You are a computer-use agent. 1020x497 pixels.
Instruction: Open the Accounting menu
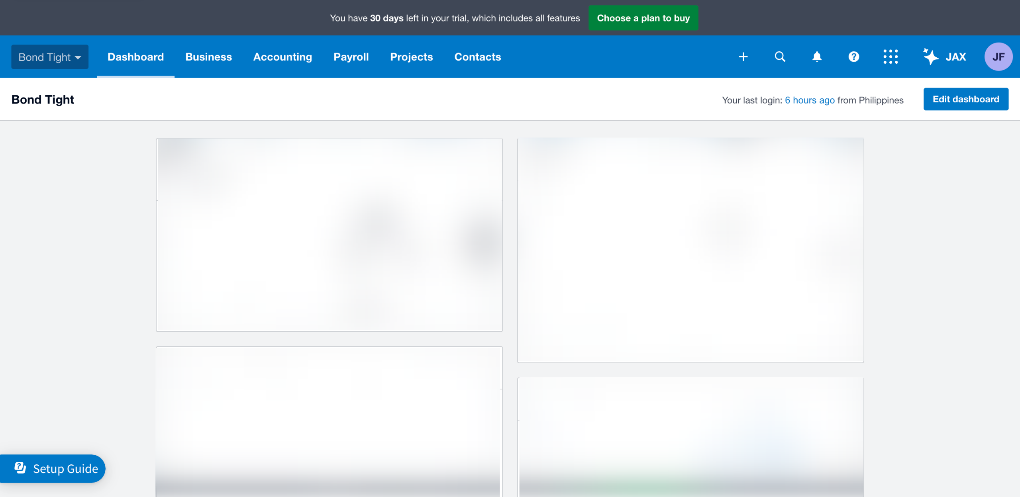pyautogui.click(x=282, y=57)
